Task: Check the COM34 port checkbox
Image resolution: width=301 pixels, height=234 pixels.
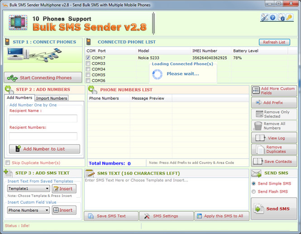Action: (88, 69)
